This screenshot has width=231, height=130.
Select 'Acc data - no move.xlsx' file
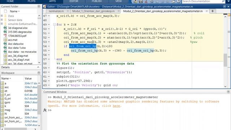click(x=22, y=52)
